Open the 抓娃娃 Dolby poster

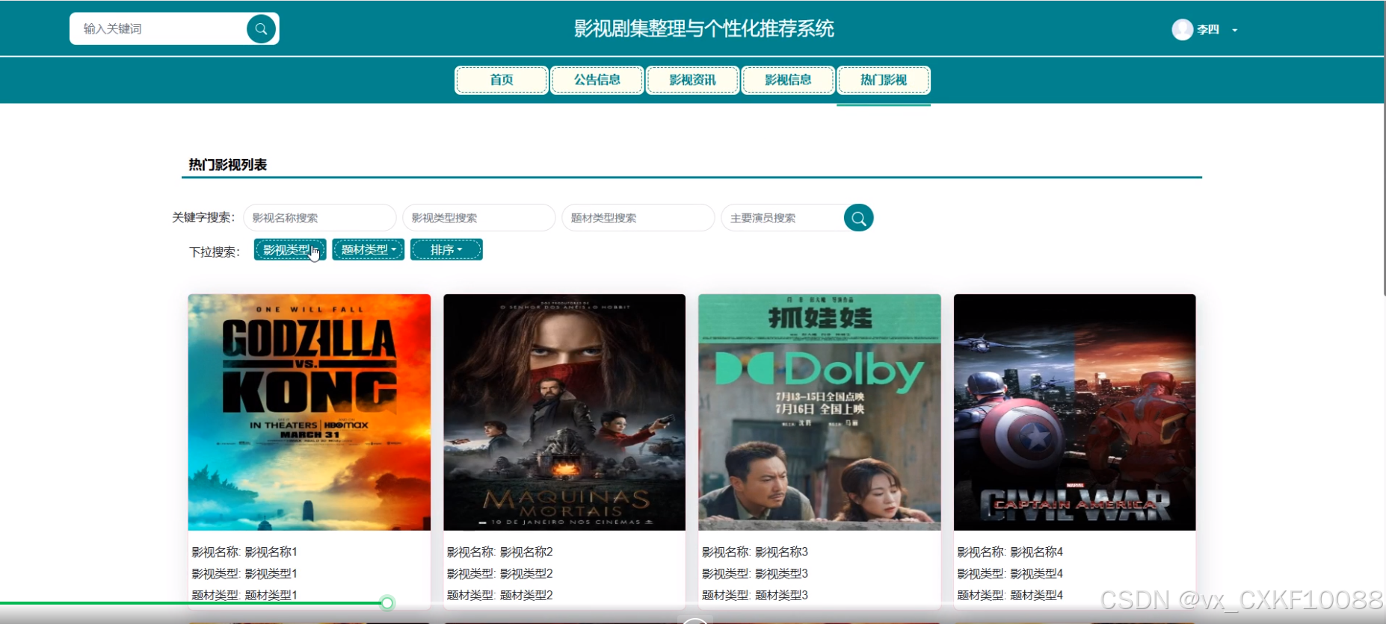(x=819, y=412)
